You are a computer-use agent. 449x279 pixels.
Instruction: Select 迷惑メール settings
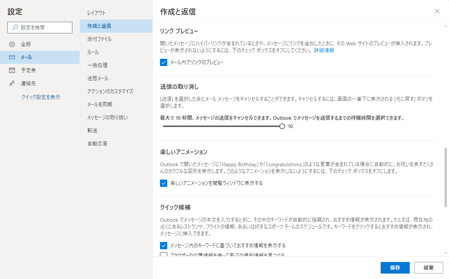click(x=98, y=78)
